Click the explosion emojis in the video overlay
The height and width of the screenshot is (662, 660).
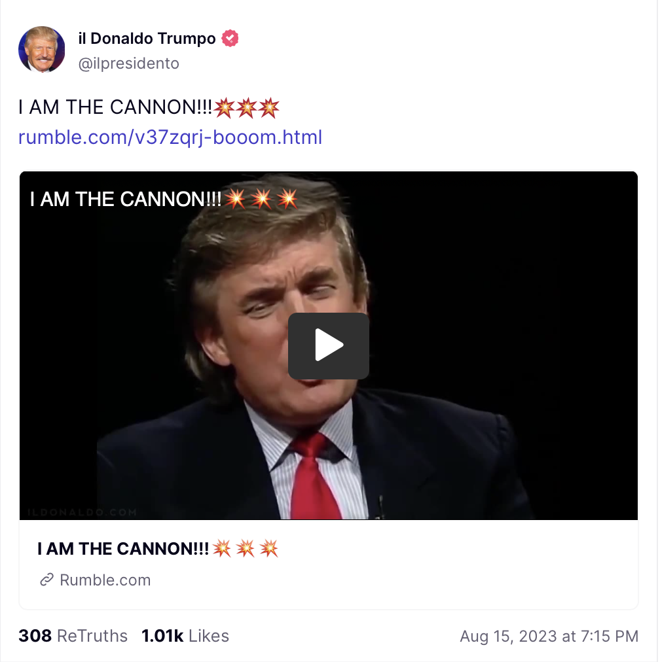(x=261, y=199)
